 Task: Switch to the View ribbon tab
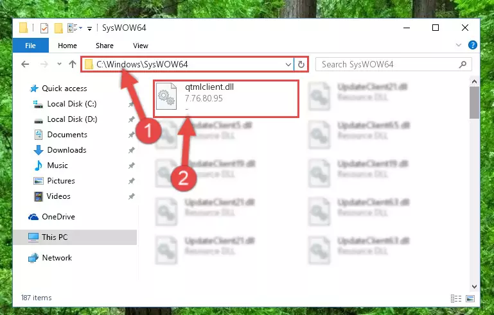pos(141,46)
